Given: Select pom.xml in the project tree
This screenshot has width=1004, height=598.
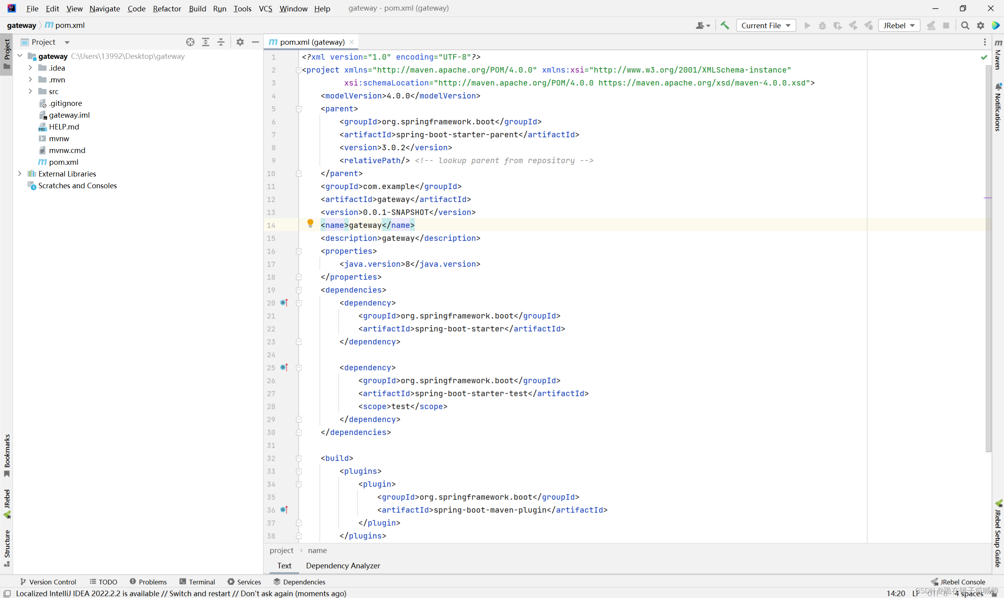Looking at the screenshot, I should [x=64, y=162].
